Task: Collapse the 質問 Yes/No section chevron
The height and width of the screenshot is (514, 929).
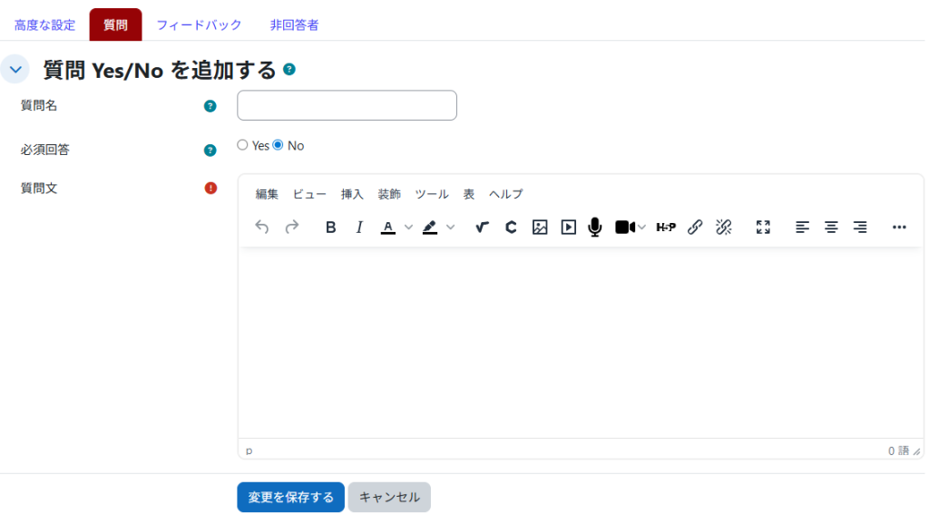Action: pyautogui.click(x=15, y=70)
